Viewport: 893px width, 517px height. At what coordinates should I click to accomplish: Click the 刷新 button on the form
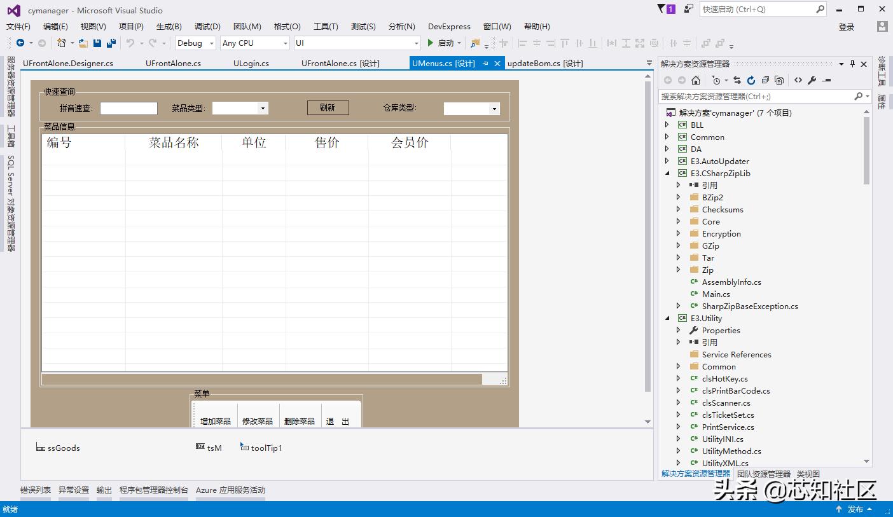[x=328, y=107]
